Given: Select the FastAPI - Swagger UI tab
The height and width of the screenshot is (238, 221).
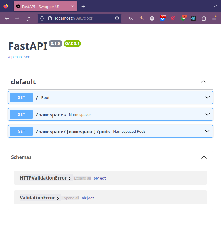Looking at the screenshot, I should (x=45, y=6).
